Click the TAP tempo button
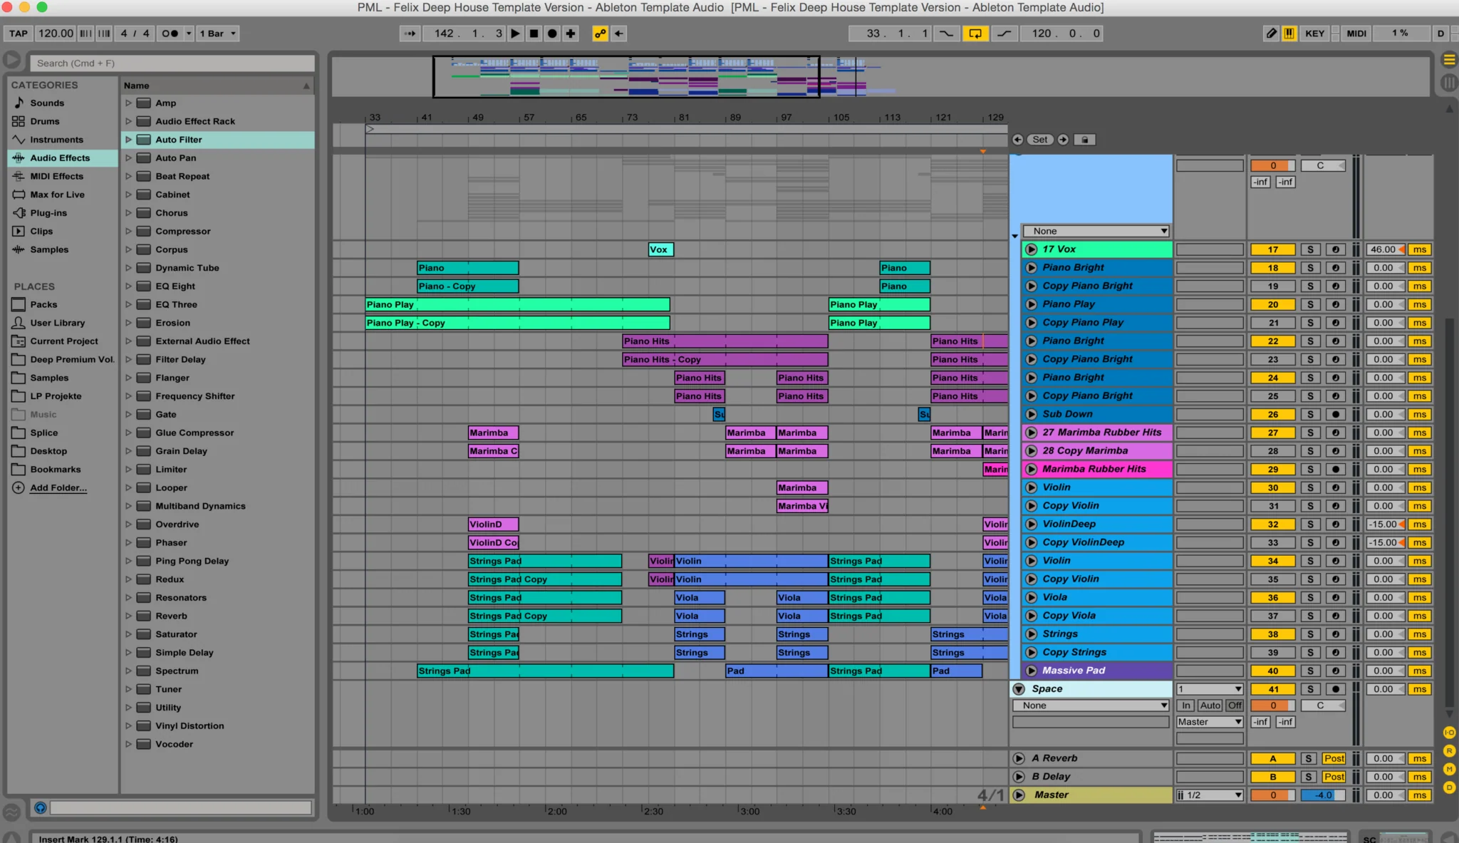Viewport: 1459px width, 843px height. click(19, 33)
